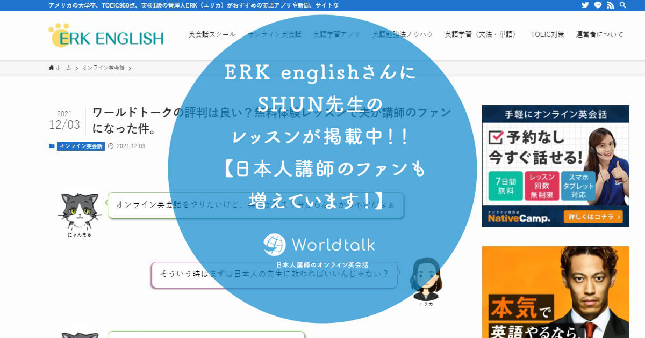Open the Twitter icon in the top bar
This screenshot has height=338, width=645.
(x=585, y=5)
